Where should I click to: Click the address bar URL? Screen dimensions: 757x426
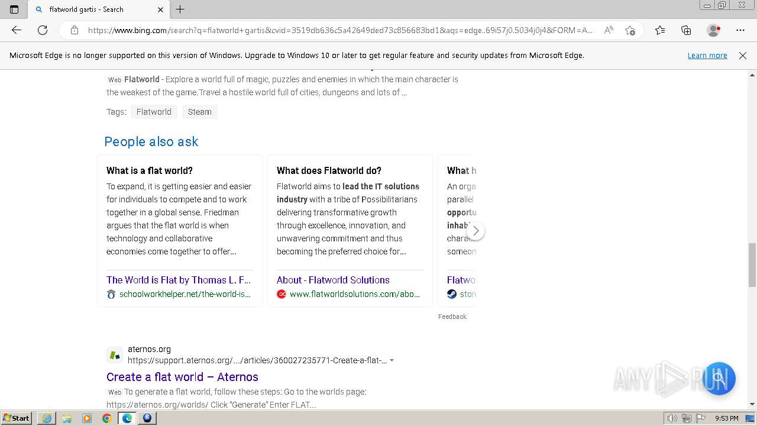pos(340,30)
